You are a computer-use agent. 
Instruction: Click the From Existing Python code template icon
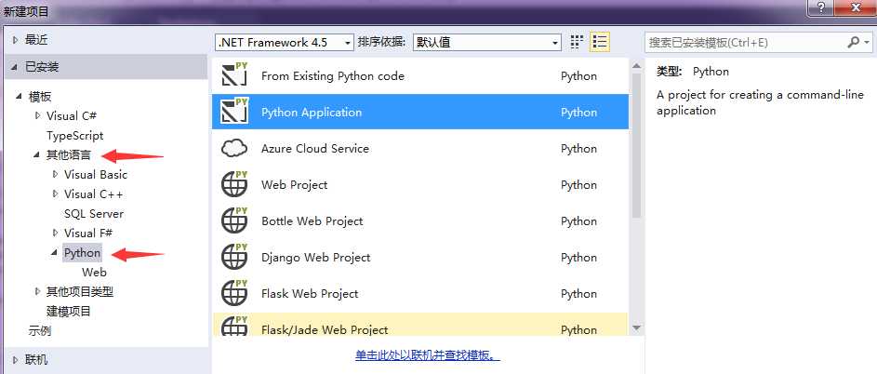[x=234, y=75]
